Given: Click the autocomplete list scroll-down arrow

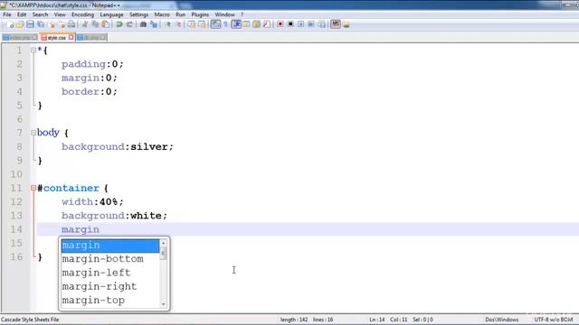Looking at the screenshot, I should tap(163, 304).
